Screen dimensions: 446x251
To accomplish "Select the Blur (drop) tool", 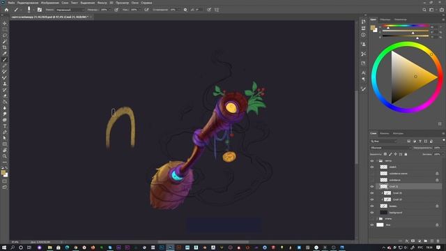I will pos(5,108).
